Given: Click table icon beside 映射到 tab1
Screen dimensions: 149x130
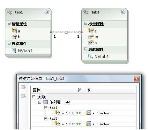Looking at the screenshot, I should tap(46, 102).
